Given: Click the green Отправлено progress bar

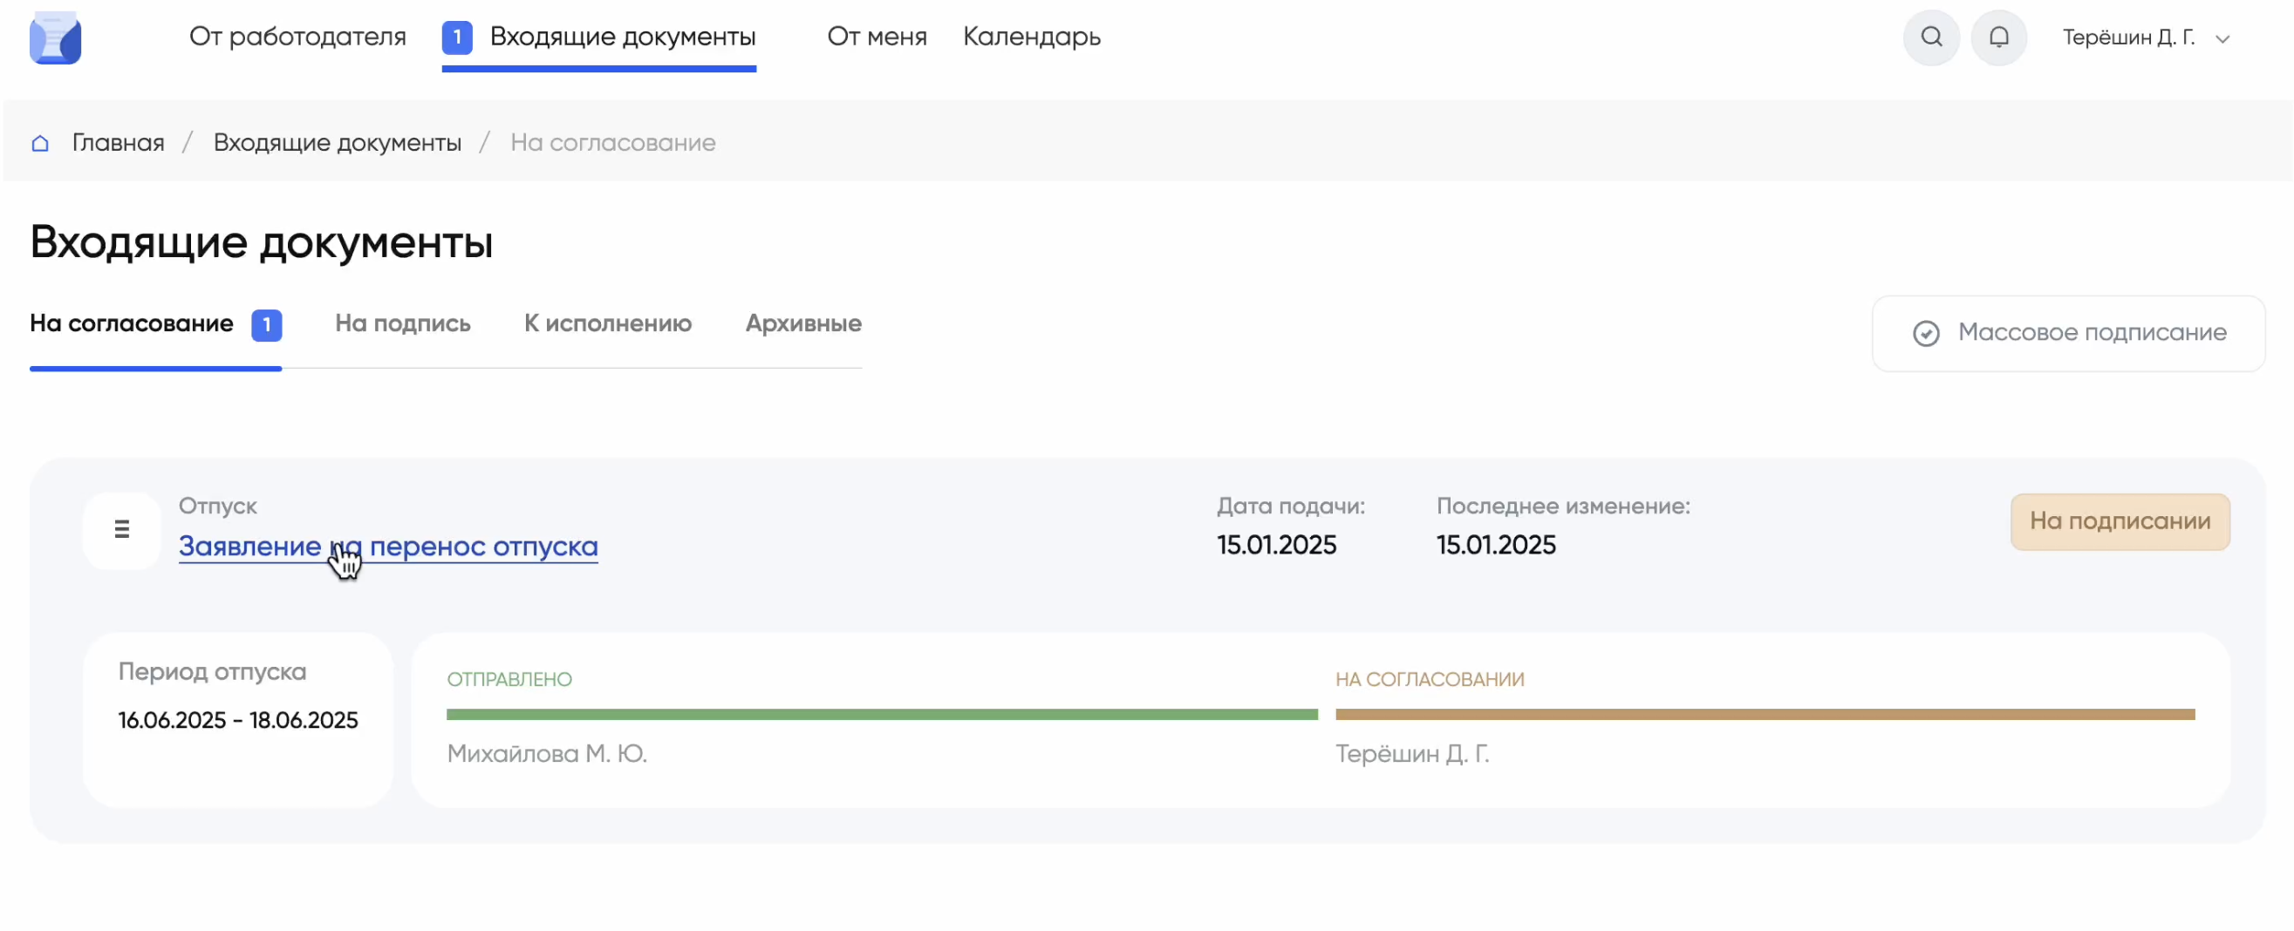Looking at the screenshot, I should click(x=882, y=714).
